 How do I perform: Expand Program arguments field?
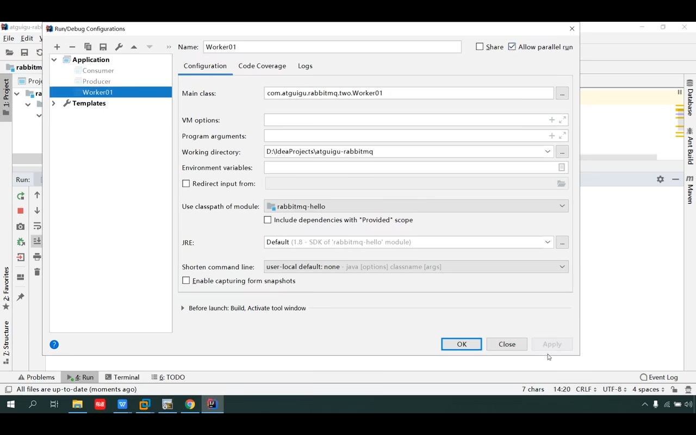click(562, 135)
